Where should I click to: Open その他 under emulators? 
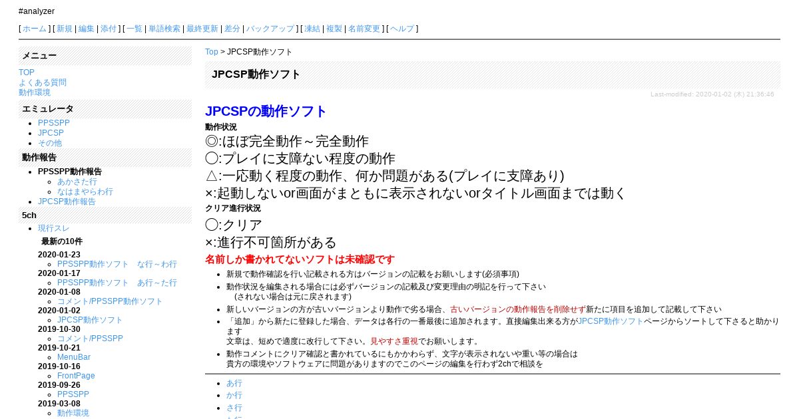[50, 143]
